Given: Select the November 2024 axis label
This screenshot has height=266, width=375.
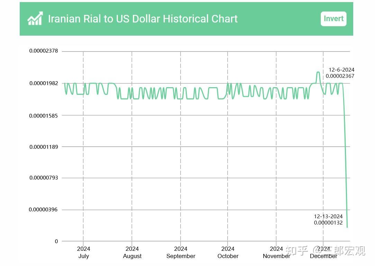Looking at the screenshot, I should click(x=276, y=253).
